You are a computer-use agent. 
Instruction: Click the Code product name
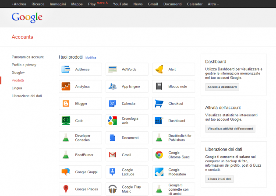point(79,121)
